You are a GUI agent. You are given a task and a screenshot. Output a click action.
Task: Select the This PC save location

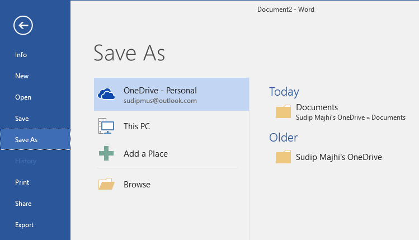click(172, 126)
